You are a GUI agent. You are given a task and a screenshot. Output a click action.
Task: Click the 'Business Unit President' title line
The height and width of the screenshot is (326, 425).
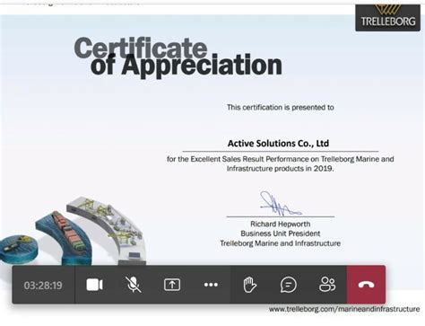click(281, 233)
